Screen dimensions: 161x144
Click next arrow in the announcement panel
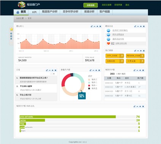click(x=54, y=74)
